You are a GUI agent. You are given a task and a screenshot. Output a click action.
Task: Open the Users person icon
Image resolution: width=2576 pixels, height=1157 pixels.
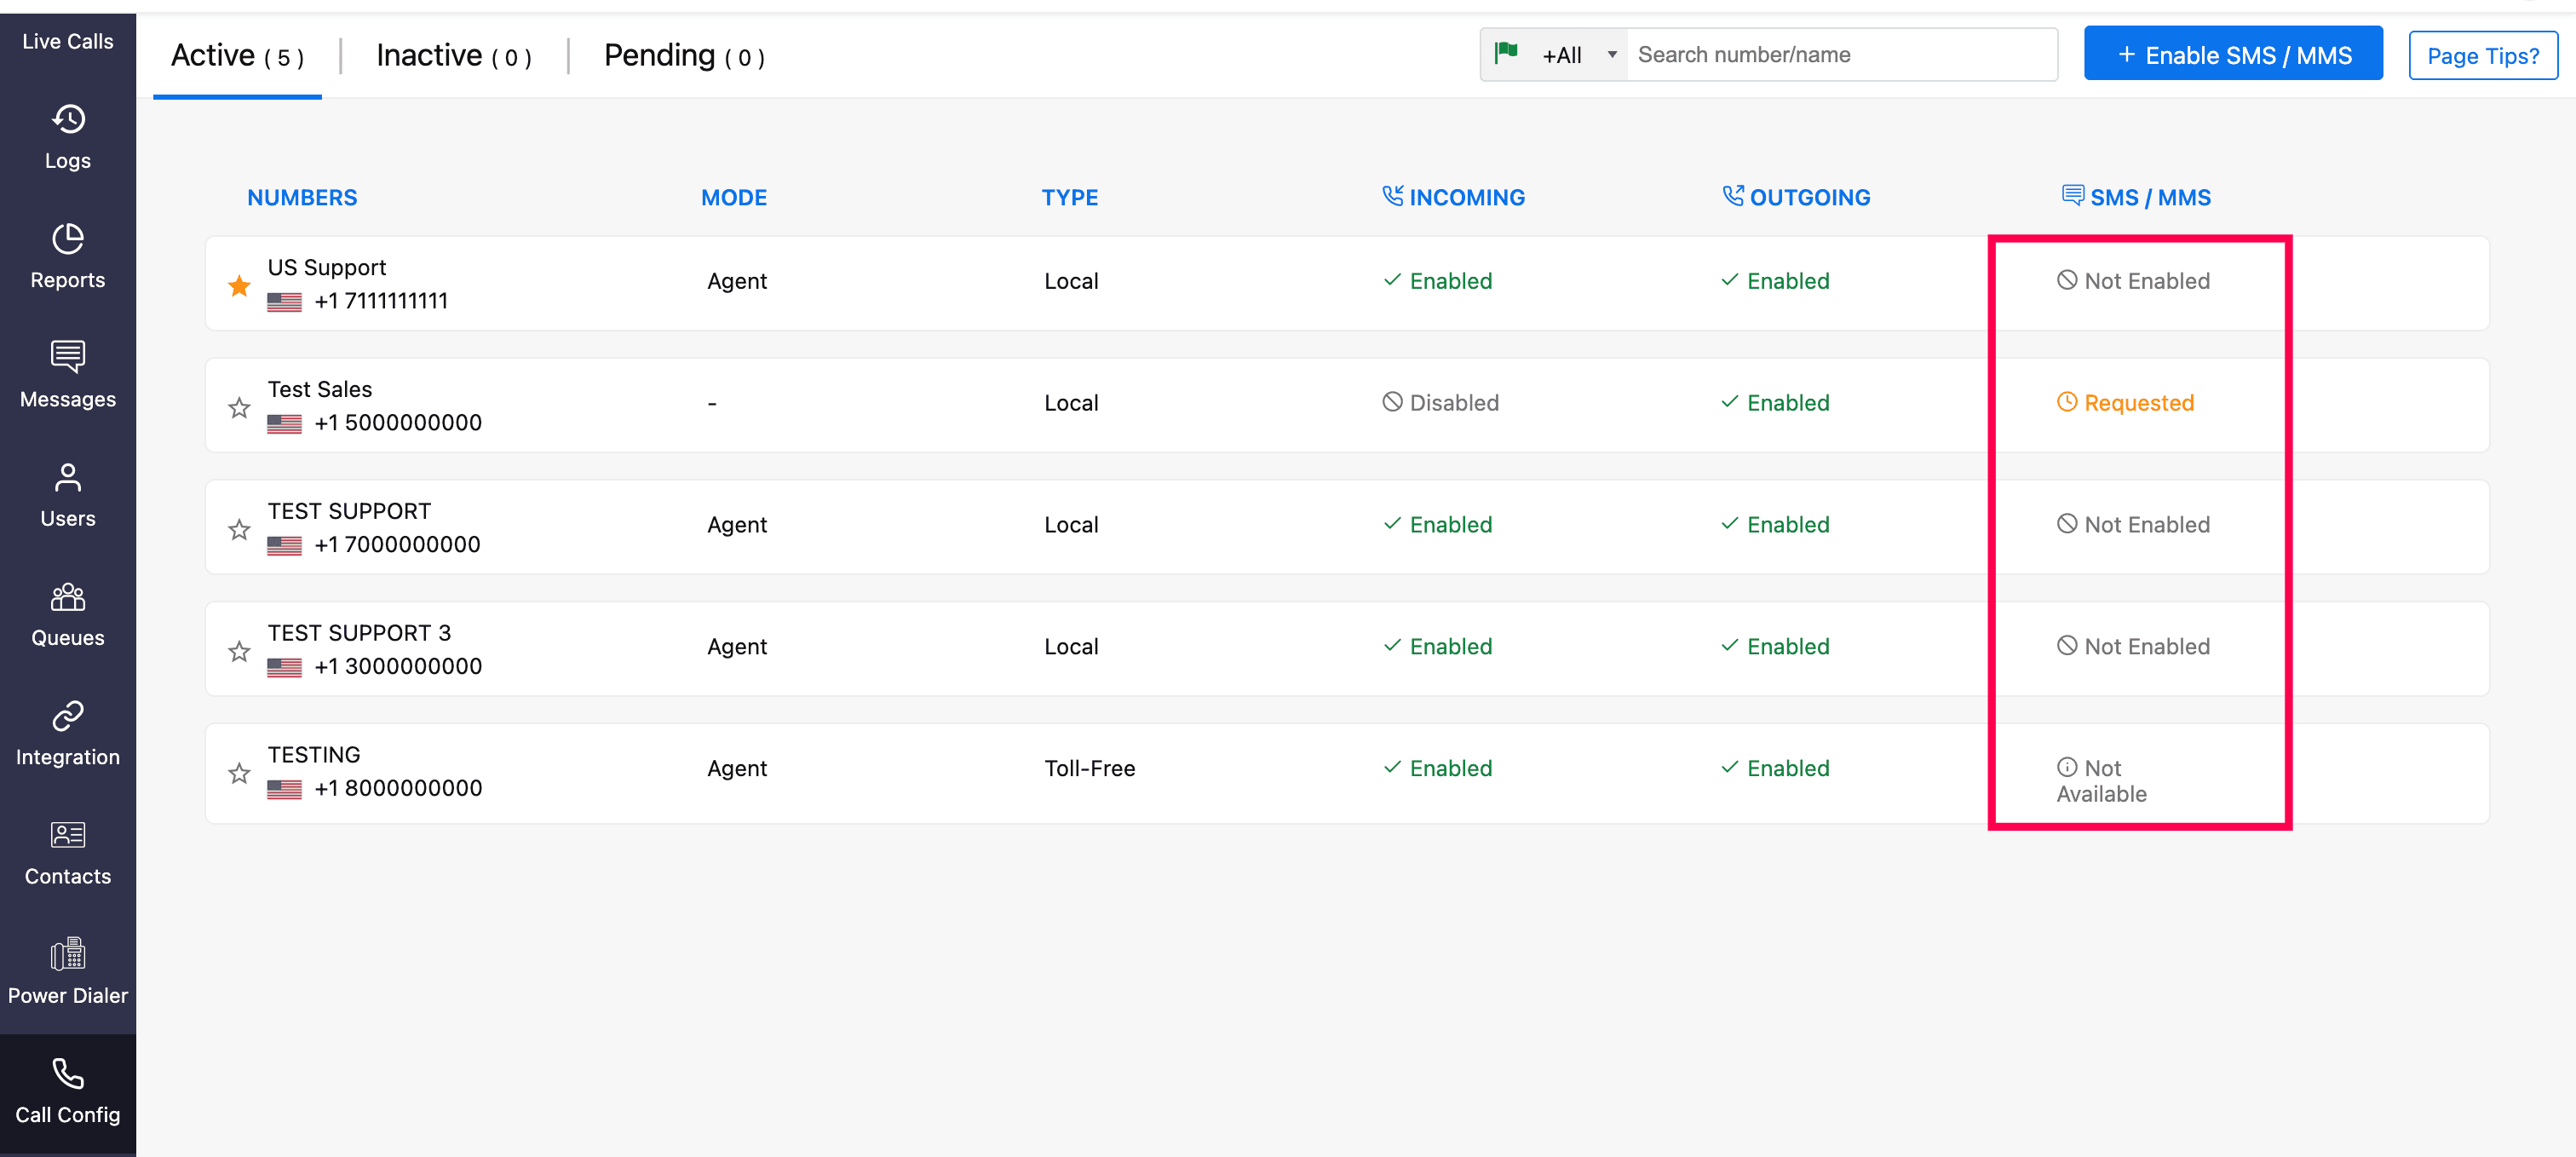(x=68, y=477)
